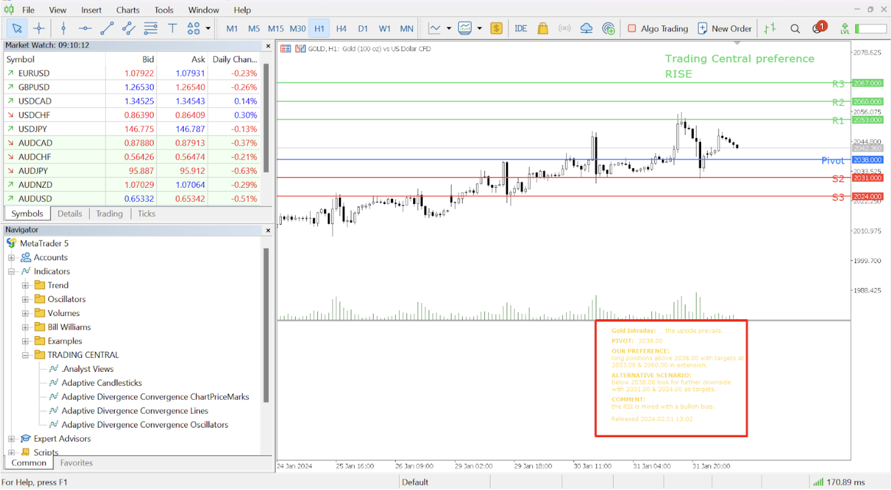The image size is (891, 490).
Task: Open the search magnifier
Action: tap(795, 28)
